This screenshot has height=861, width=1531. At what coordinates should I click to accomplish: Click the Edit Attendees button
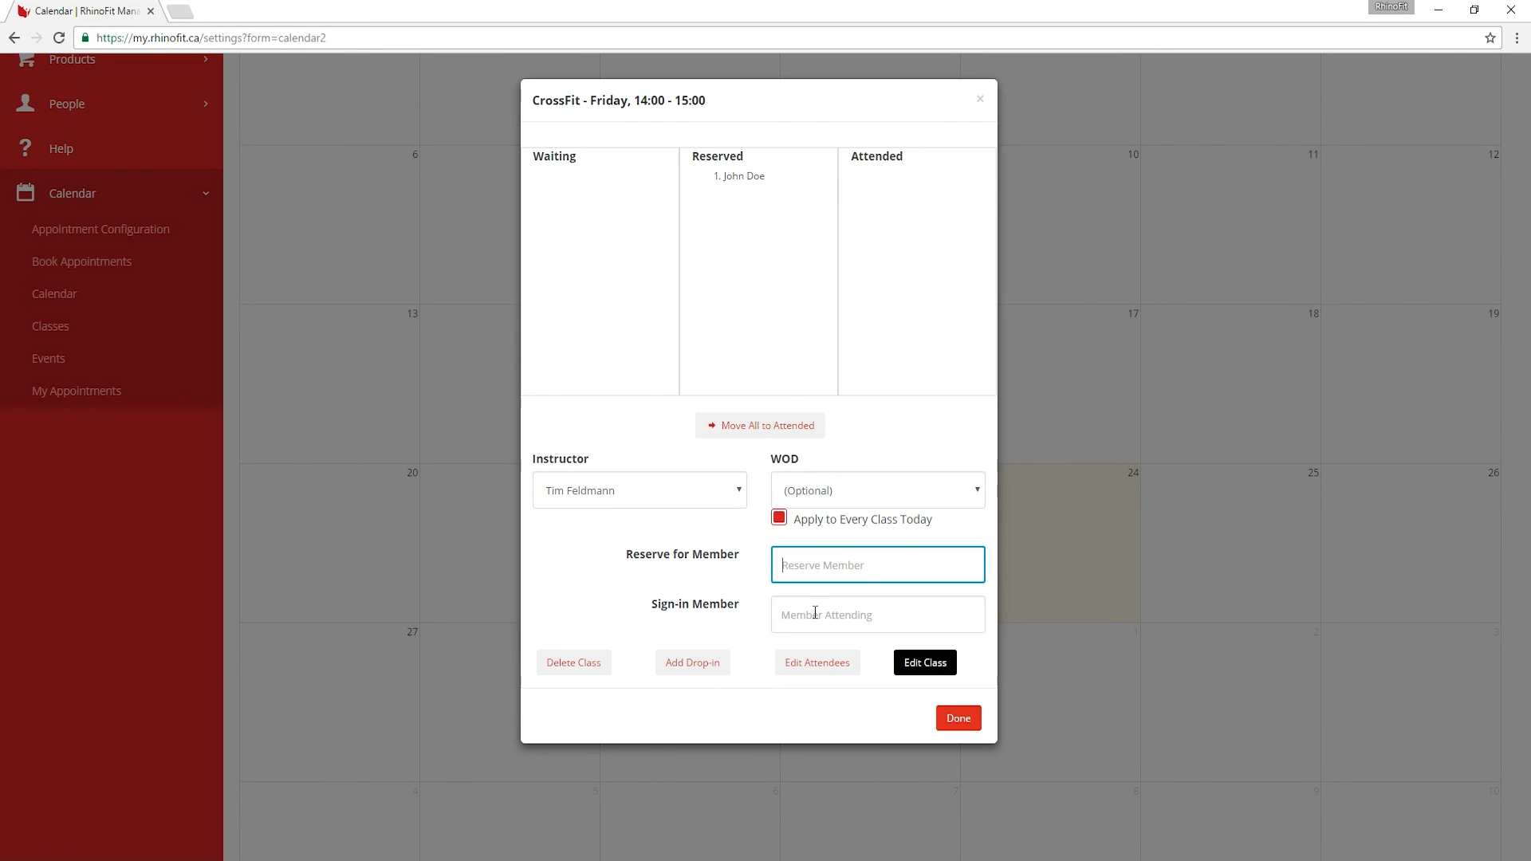[817, 662]
